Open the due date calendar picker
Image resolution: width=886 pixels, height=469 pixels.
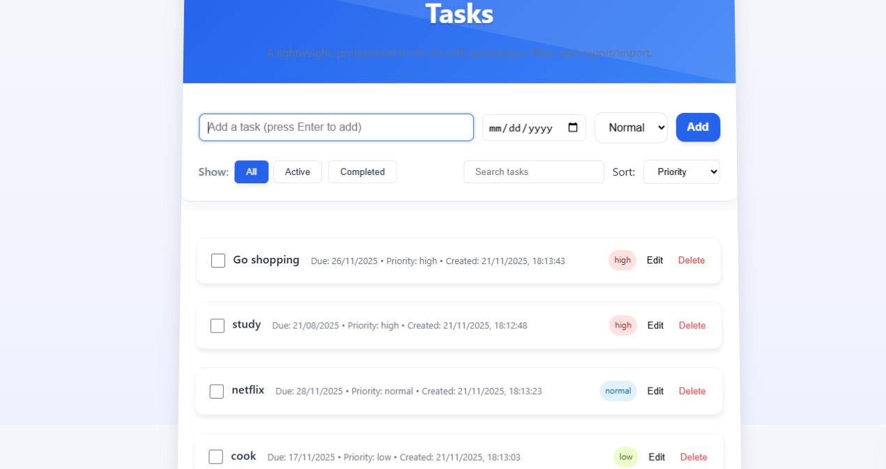(x=573, y=128)
